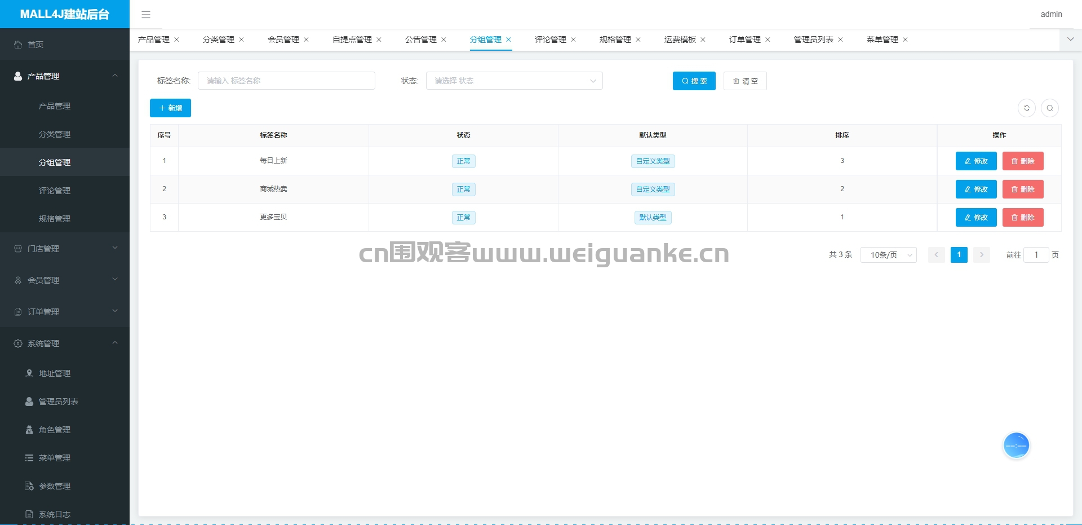This screenshot has width=1082, height=525.
Task: Click the floating blue circle widget
Action: point(1017,445)
